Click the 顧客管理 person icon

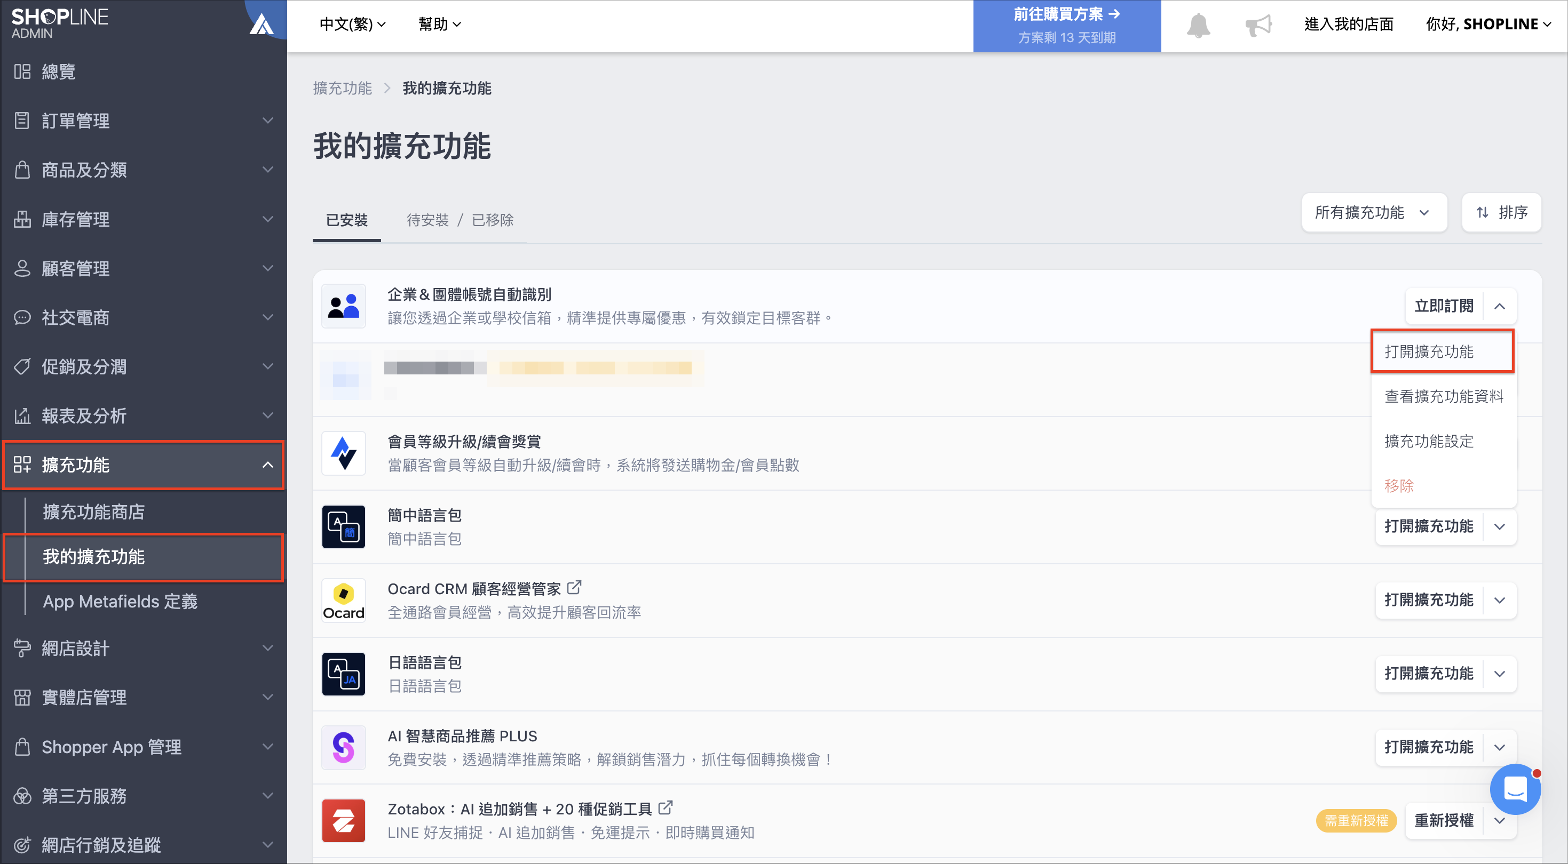22,268
